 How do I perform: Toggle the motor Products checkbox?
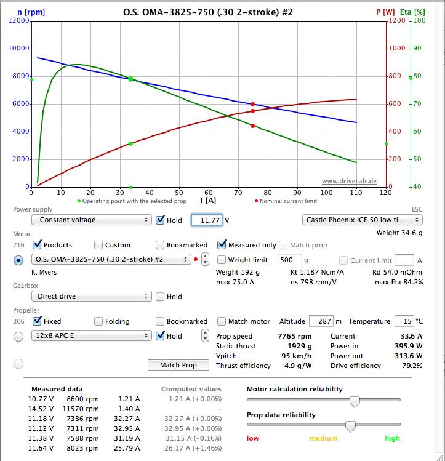pos(37,244)
